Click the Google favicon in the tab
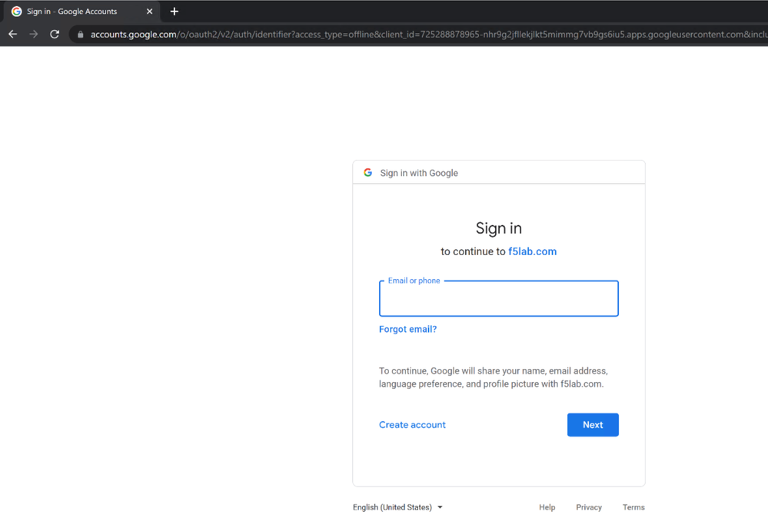768x528 pixels. (17, 12)
